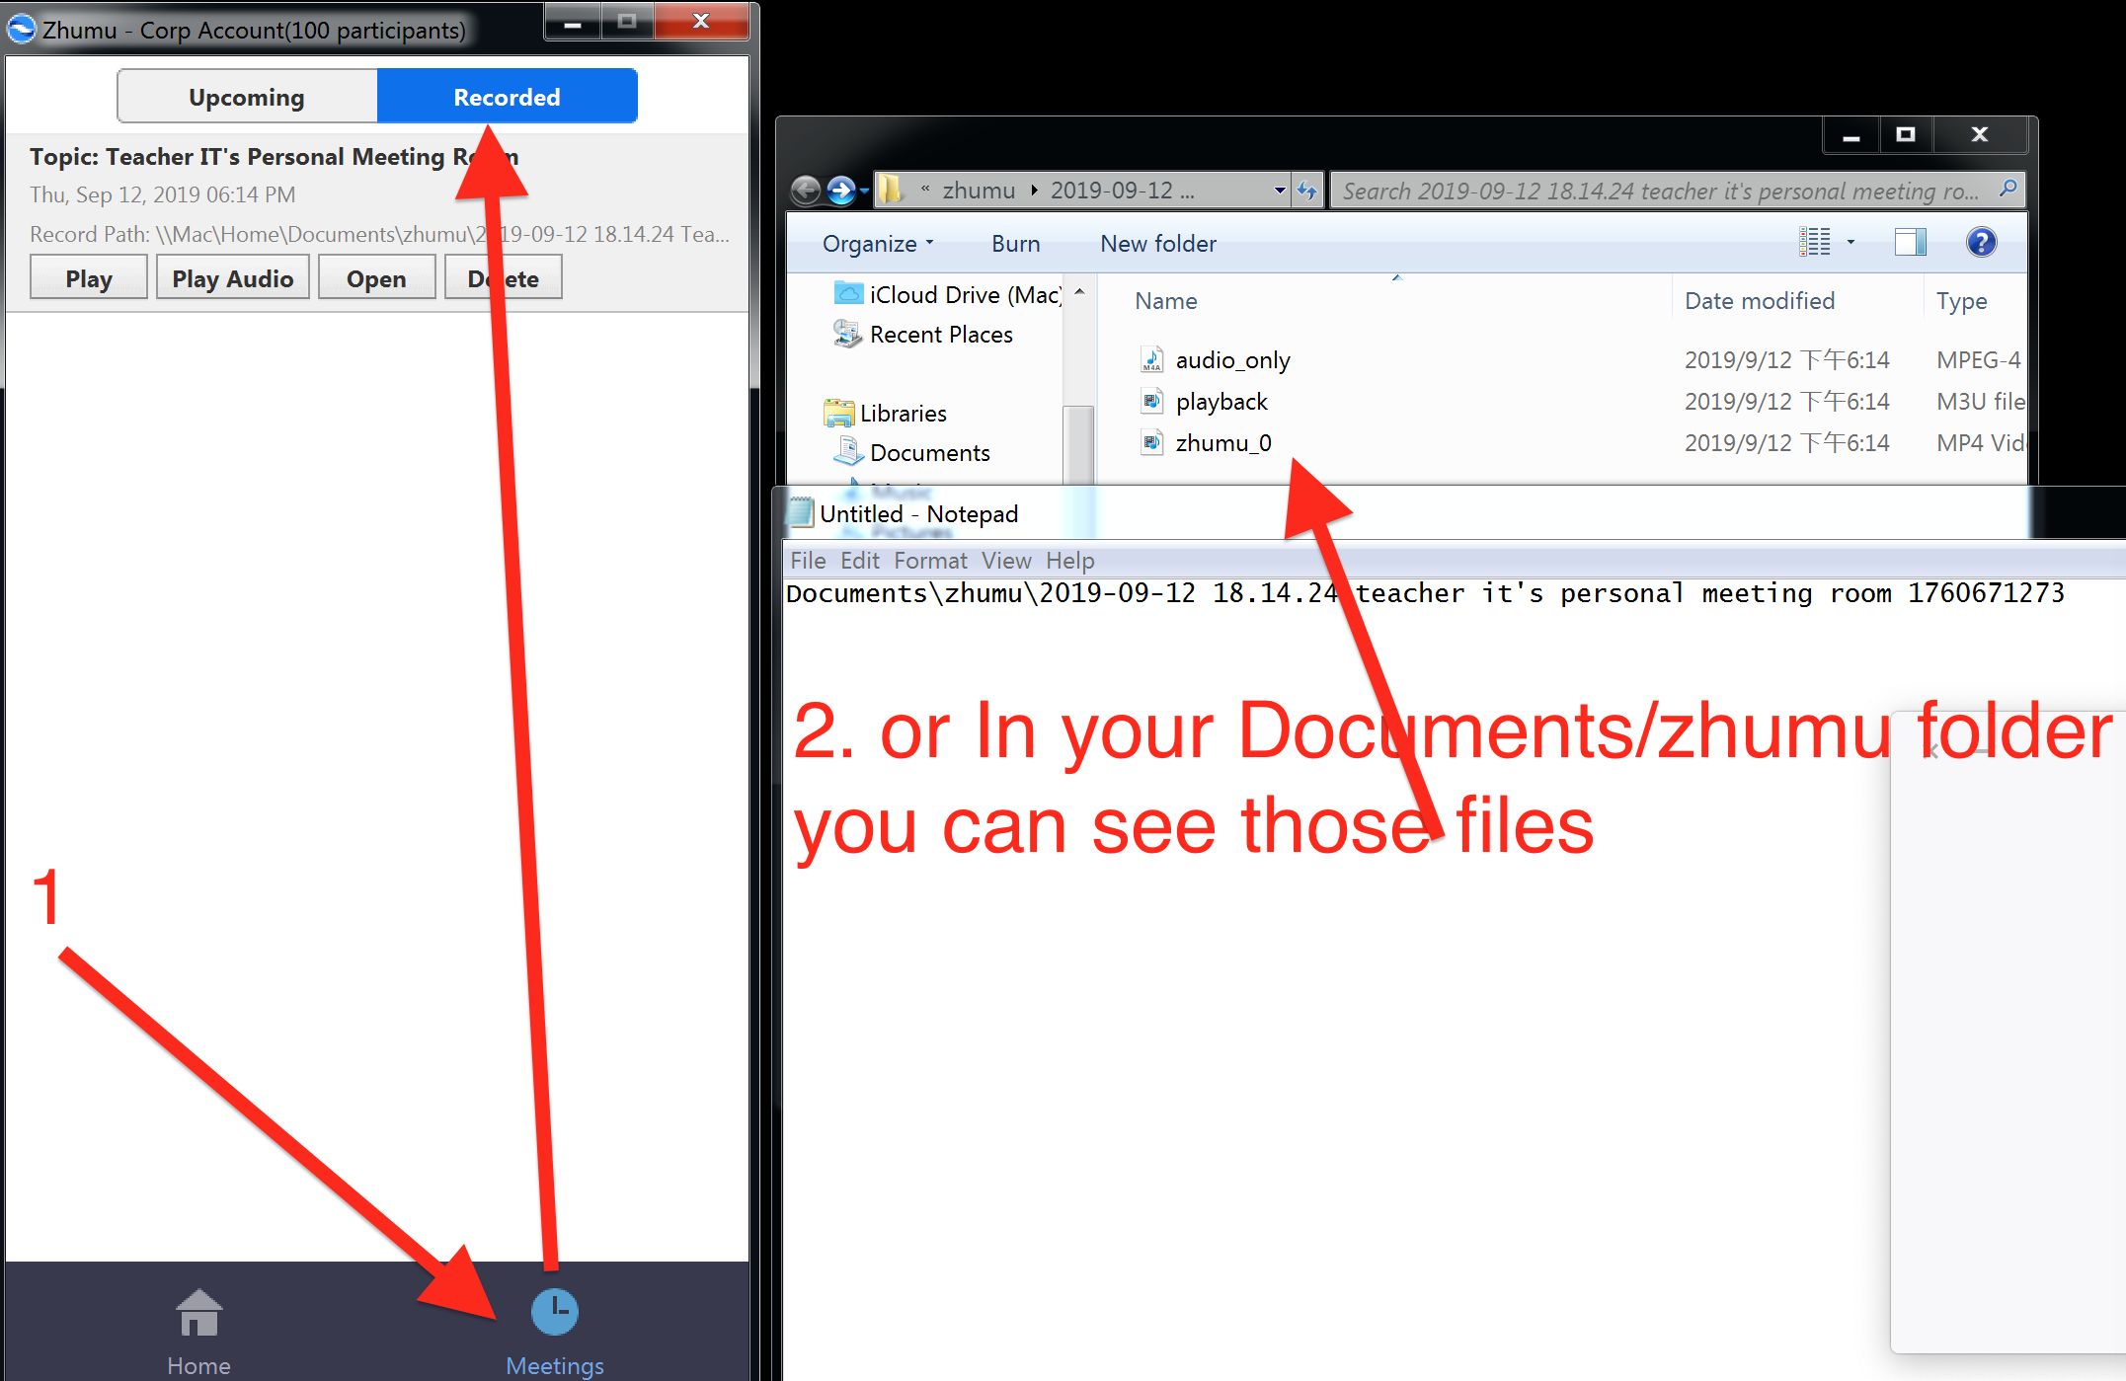
Task: Switch to the Upcoming tab
Action: (247, 97)
